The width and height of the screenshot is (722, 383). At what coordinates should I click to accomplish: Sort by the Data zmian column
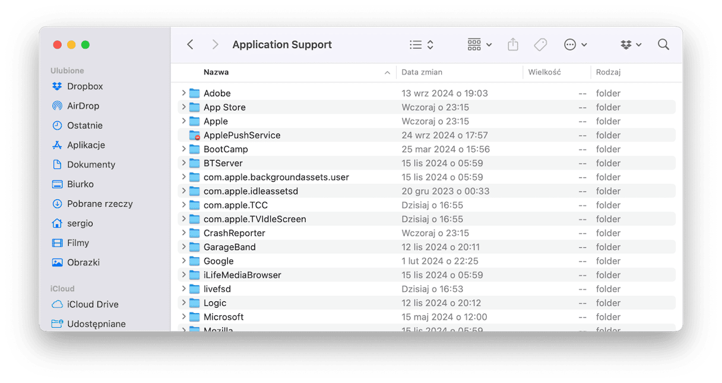422,72
